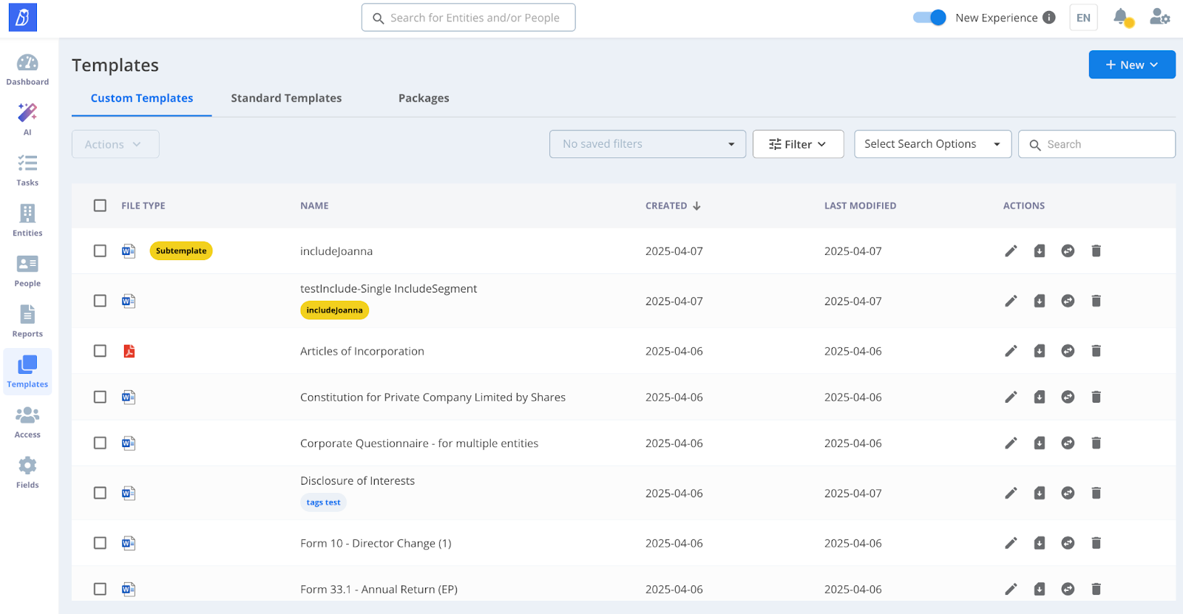Click the templates Search input
Image resolution: width=1183 pixels, height=614 pixels.
tap(1096, 144)
